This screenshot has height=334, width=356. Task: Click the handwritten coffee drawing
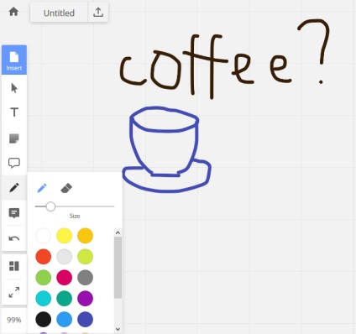pos(225,59)
